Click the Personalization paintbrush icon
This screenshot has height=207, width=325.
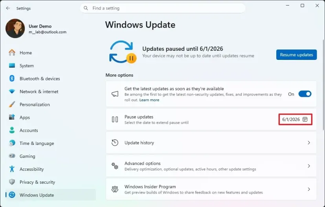12,104
